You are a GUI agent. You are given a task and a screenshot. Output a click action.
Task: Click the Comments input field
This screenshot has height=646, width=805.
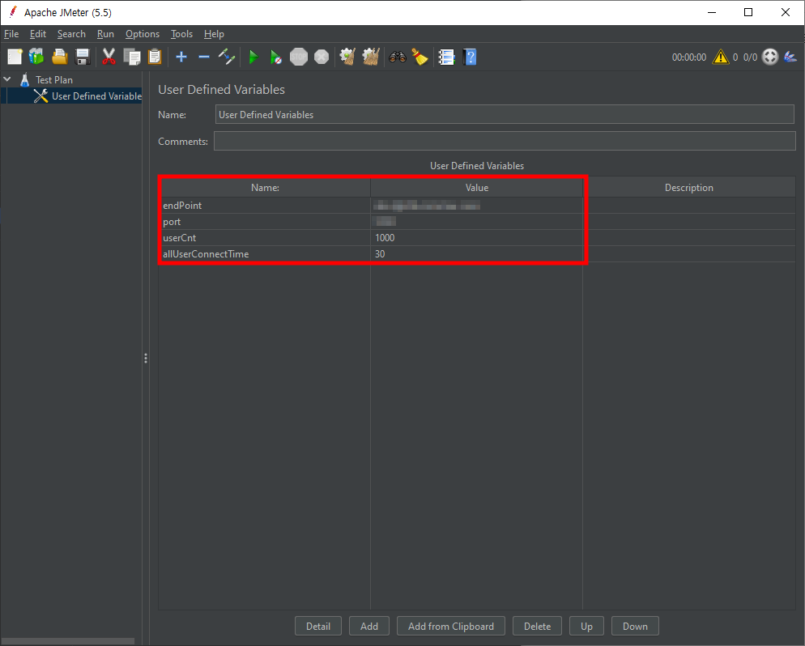point(505,141)
